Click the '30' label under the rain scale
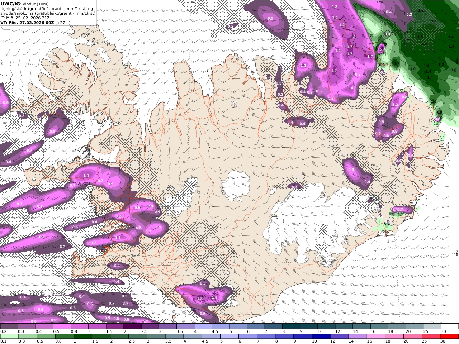The image size is (459, 344). coord(443,341)
